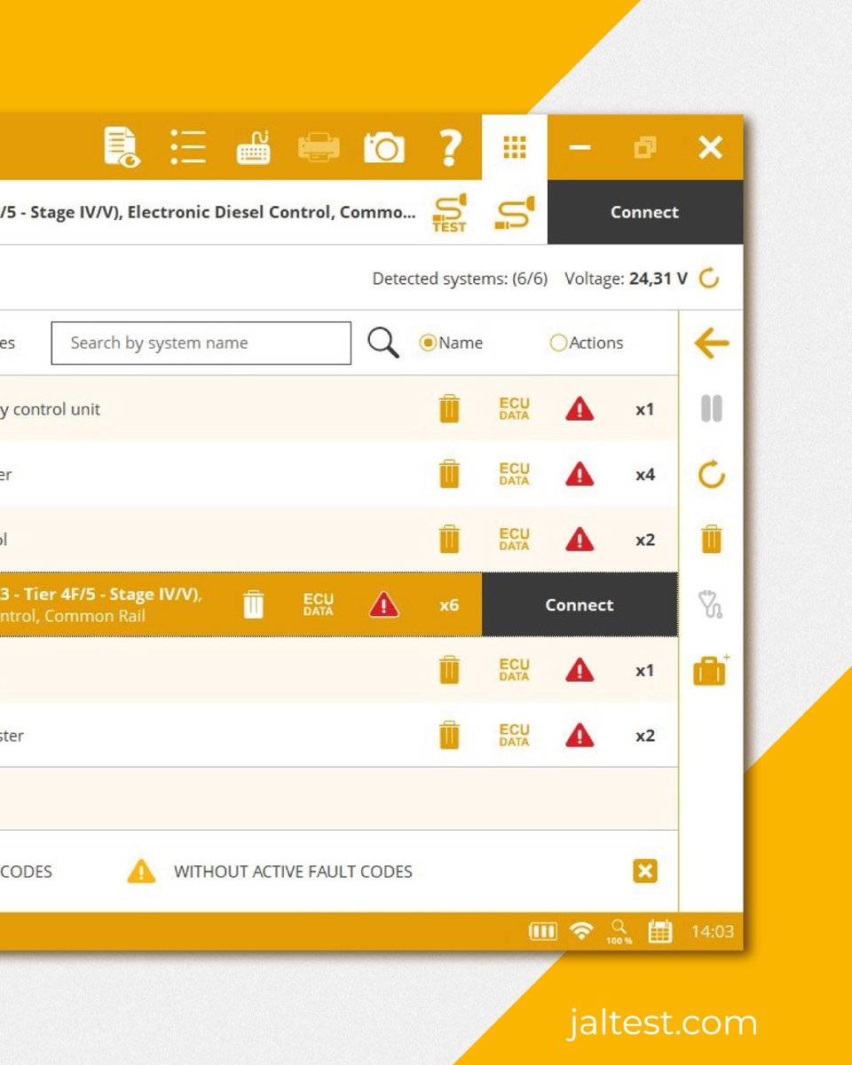
Task: Click the top bar Connect button
Action: coord(645,212)
